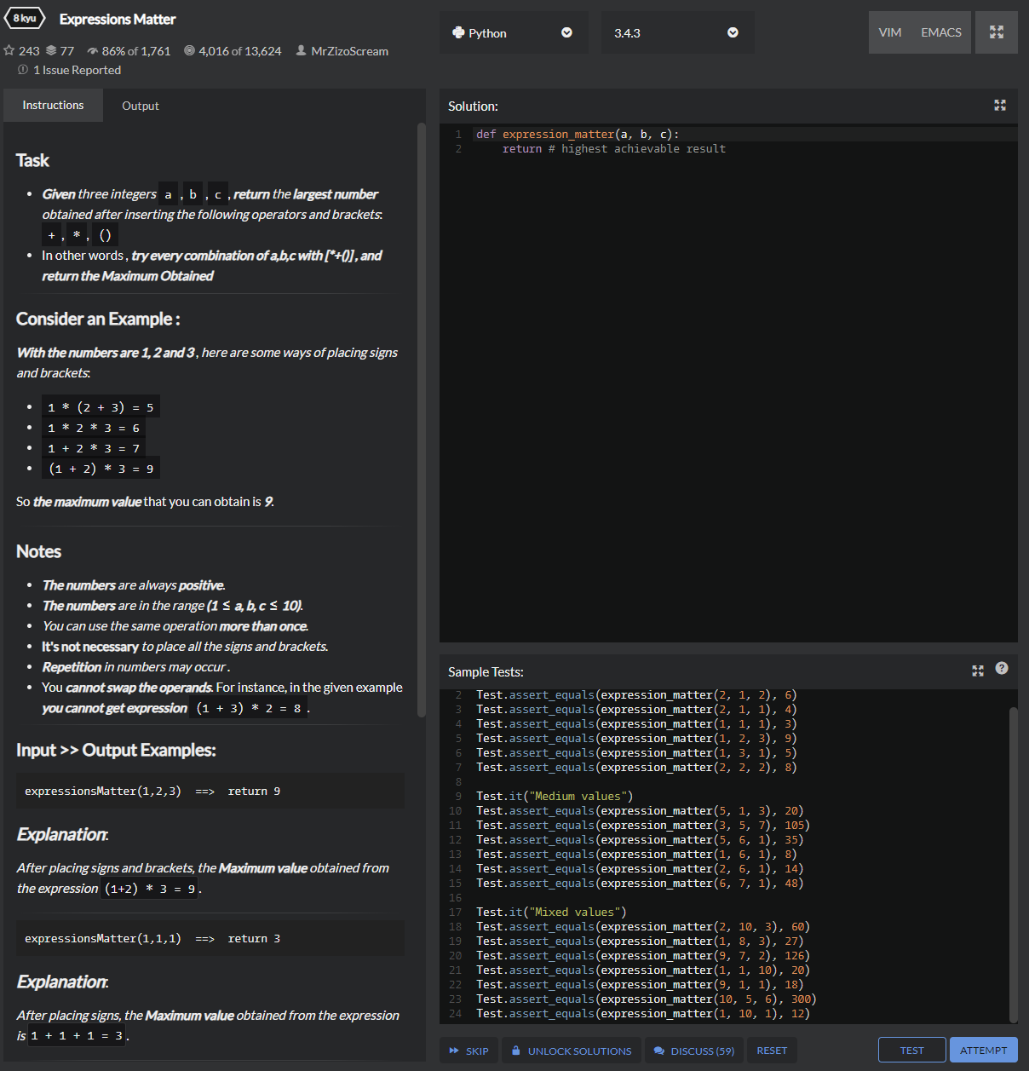
Task: Click the SKIP button
Action: tap(469, 1051)
